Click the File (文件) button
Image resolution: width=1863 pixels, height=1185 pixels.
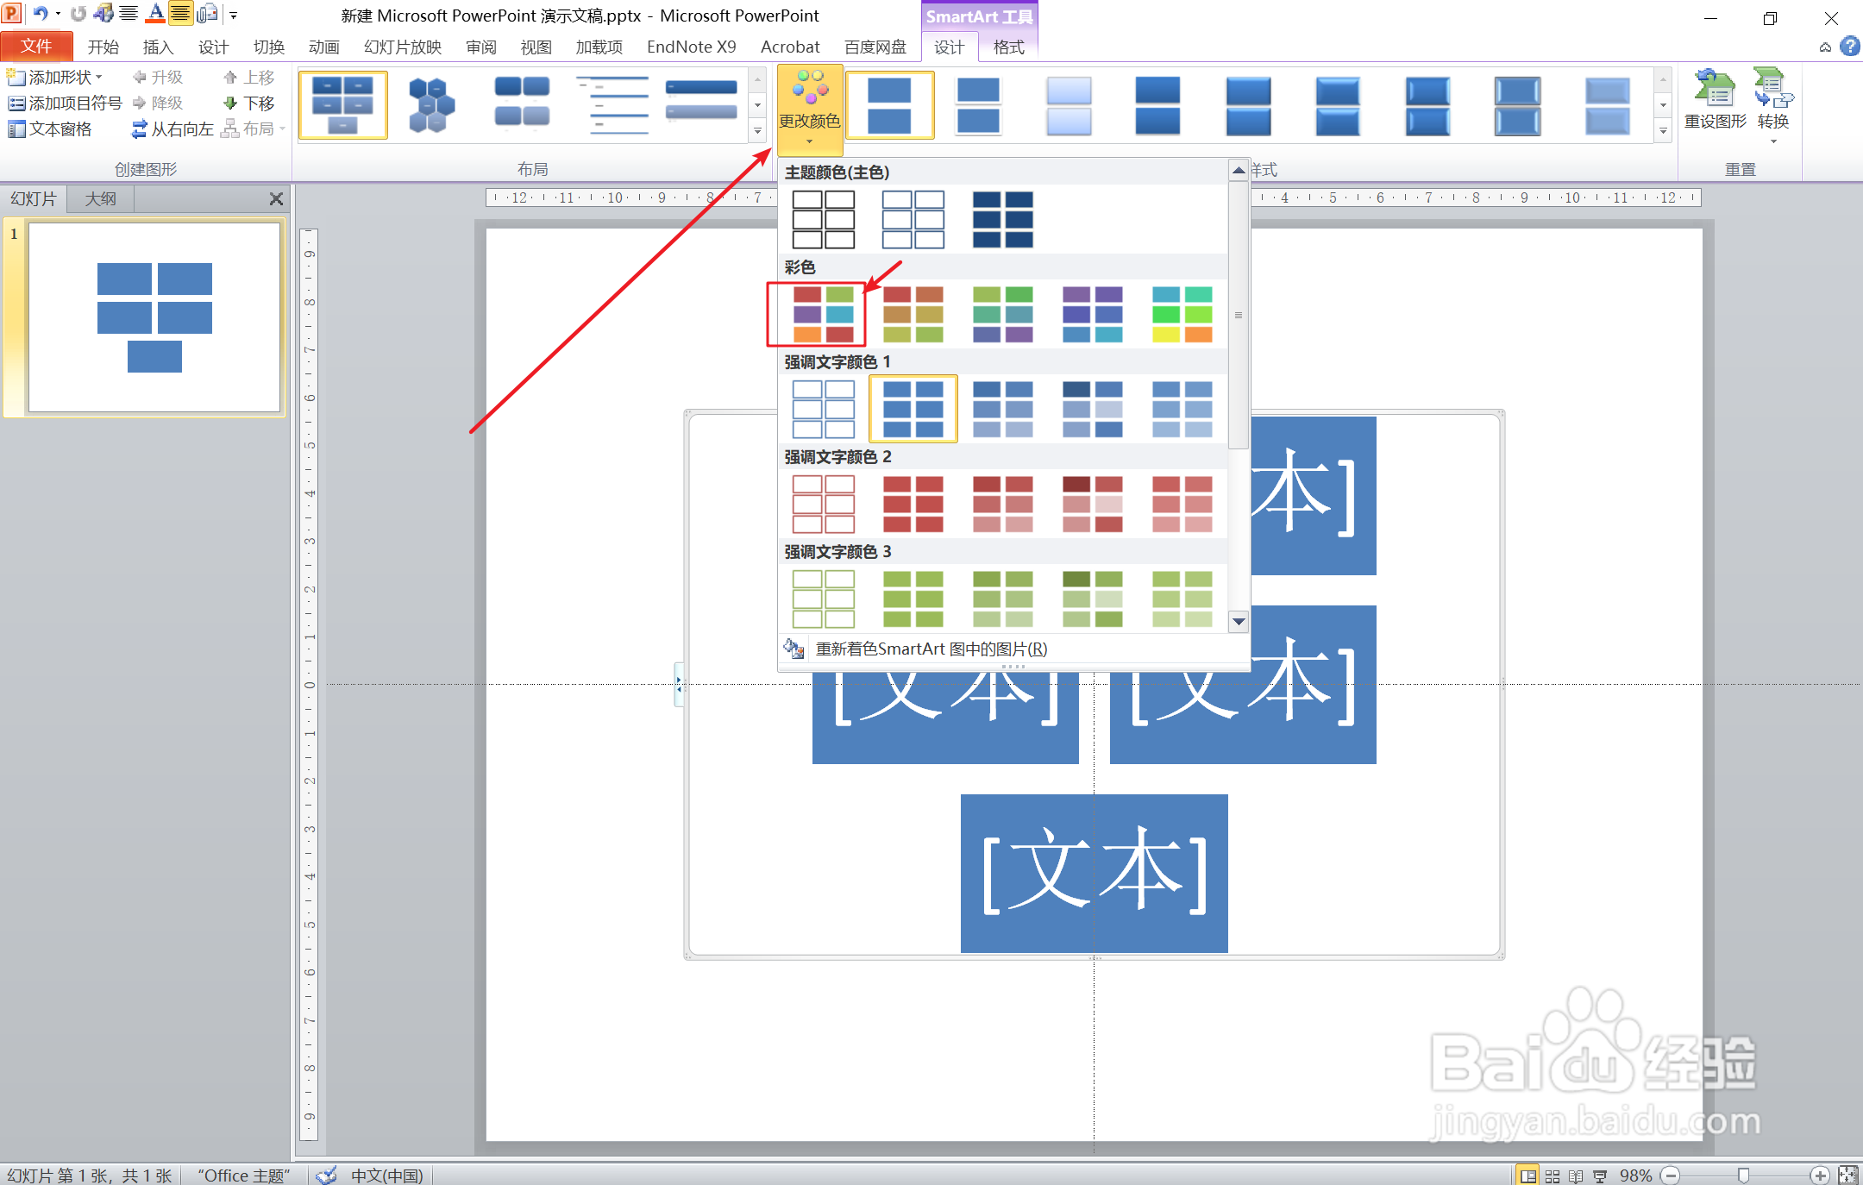pyautogui.click(x=36, y=47)
